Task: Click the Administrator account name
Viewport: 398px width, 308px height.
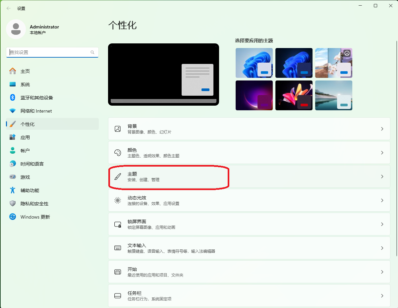Action: tap(44, 27)
